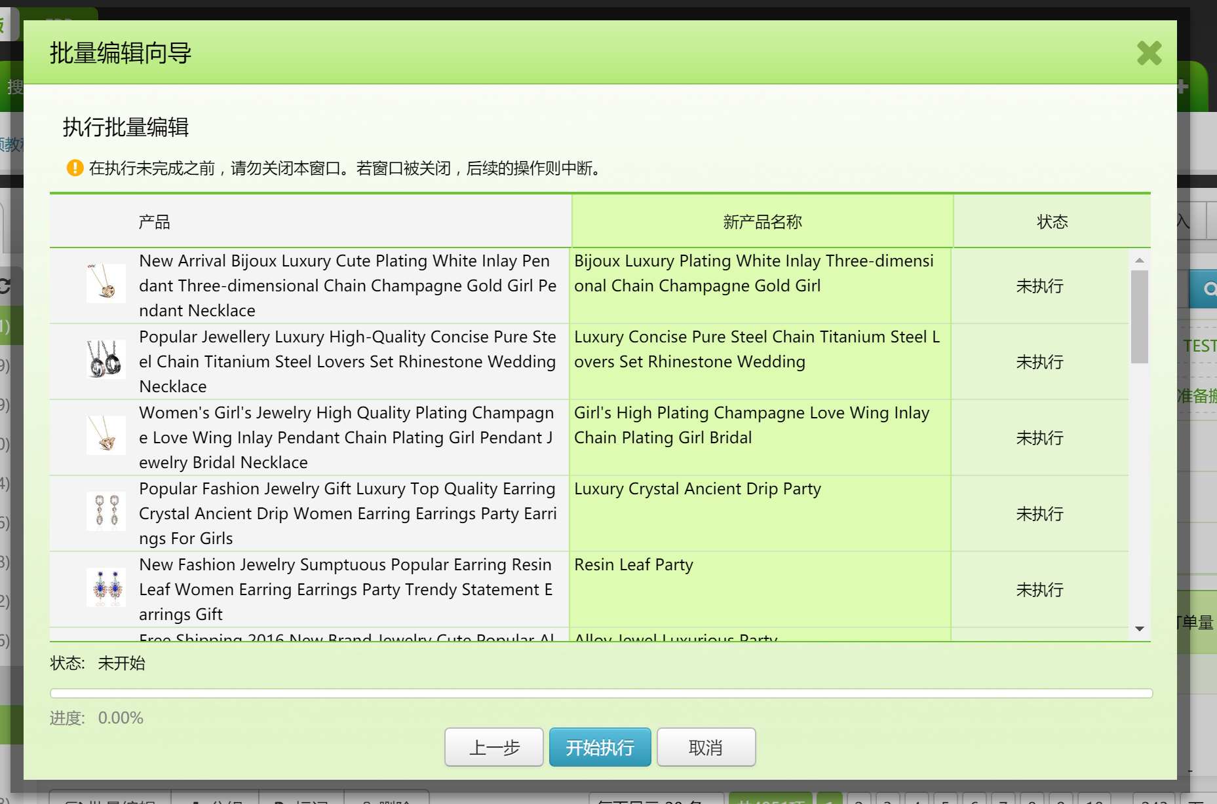Image resolution: width=1217 pixels, height=804 pixels.
Task: Open the resin leaf earring thumbnail
Action: click(106, 587)
